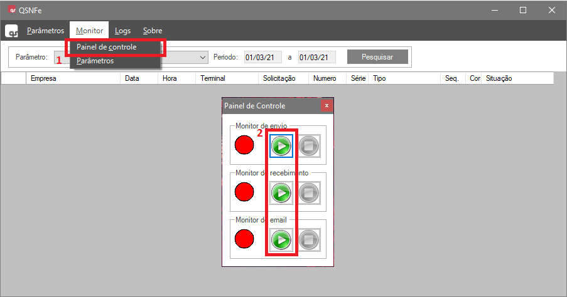Click the QS logo icon in menu bar

(x=12, y=31)
